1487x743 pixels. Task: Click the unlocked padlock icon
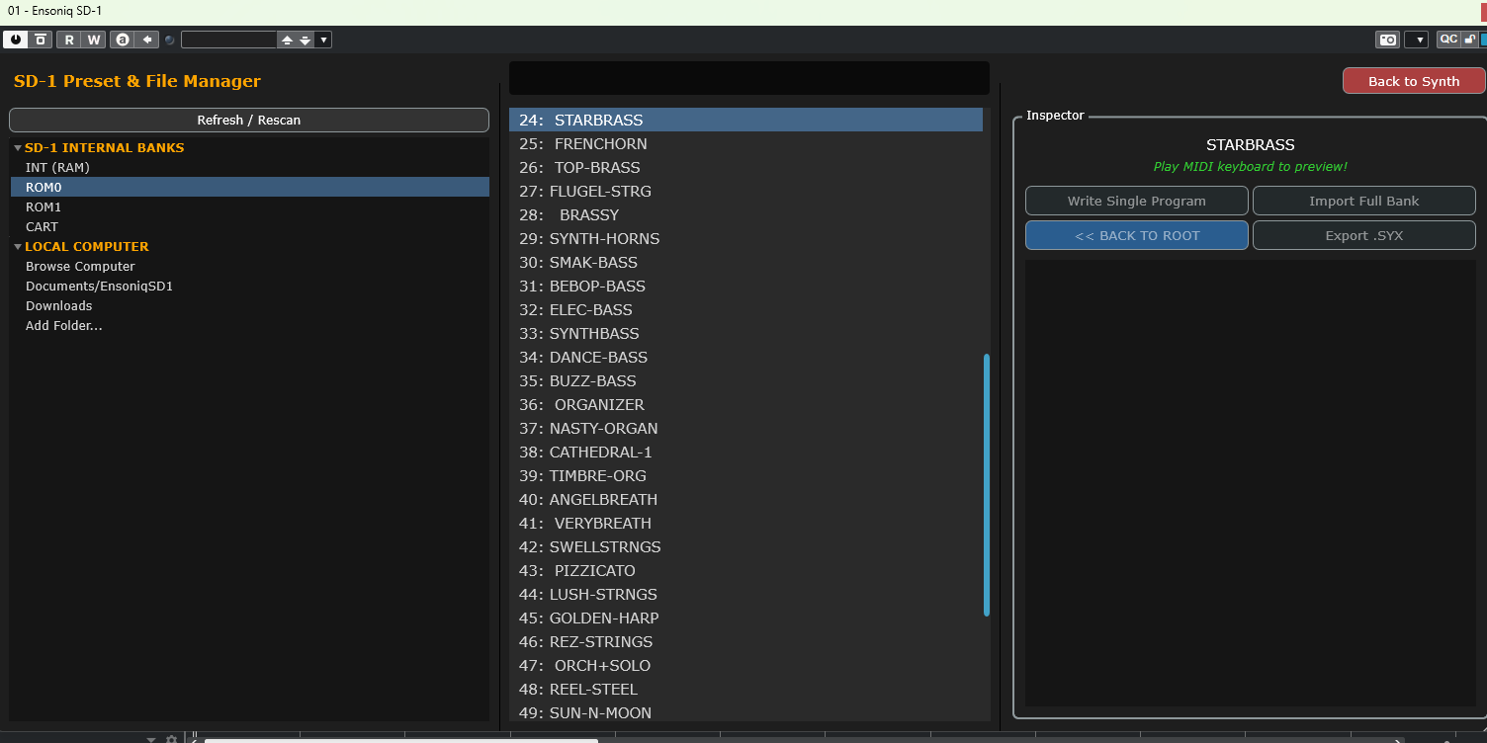[1470, 40]
